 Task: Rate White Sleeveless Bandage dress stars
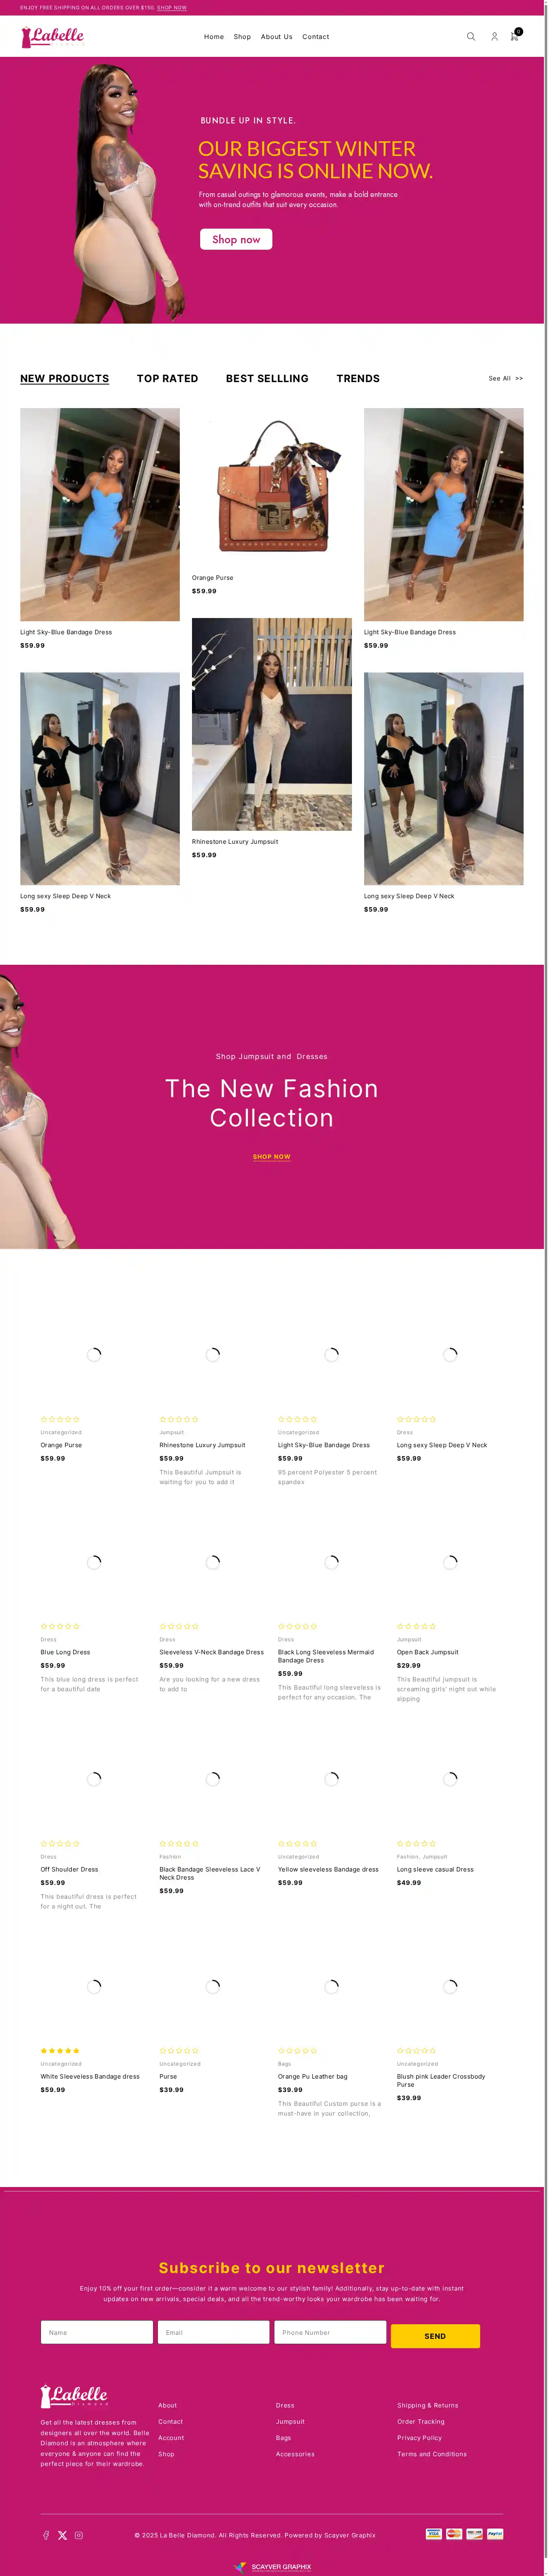[x=60, y=2051]
